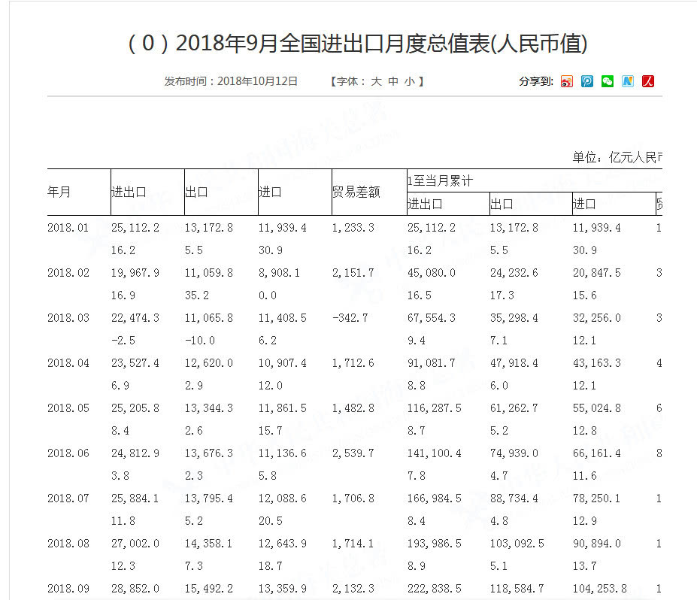Select row label 2018.04
This screenshot has width=697, height=600.
(68, 363)
